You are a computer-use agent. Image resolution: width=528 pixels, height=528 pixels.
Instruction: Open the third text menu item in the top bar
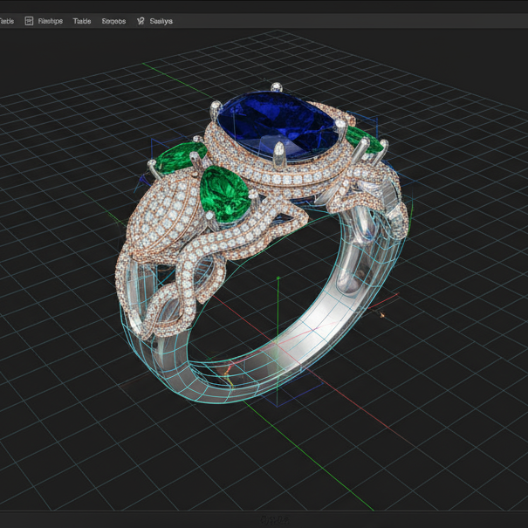pyautogui.click(x=82, y=21)
